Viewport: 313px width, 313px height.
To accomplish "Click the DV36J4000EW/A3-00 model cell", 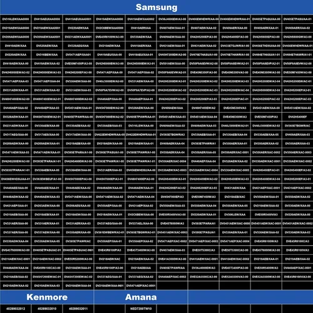I will coord(172,19).
